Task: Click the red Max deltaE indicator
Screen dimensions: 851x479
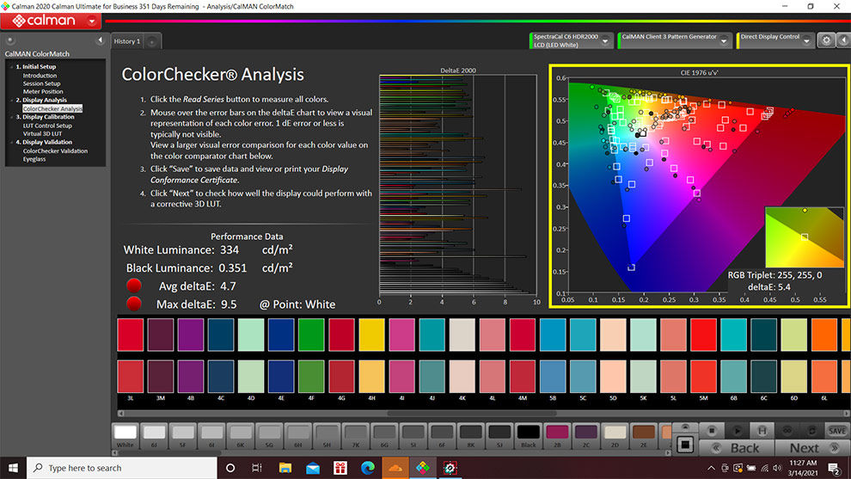Action: [133, 304]
